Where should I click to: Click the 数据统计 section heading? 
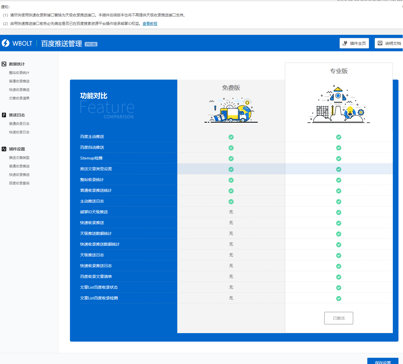17,64
